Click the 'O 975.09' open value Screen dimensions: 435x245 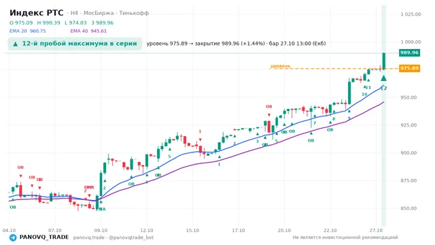pyautogui.click(x=21, y=22)
